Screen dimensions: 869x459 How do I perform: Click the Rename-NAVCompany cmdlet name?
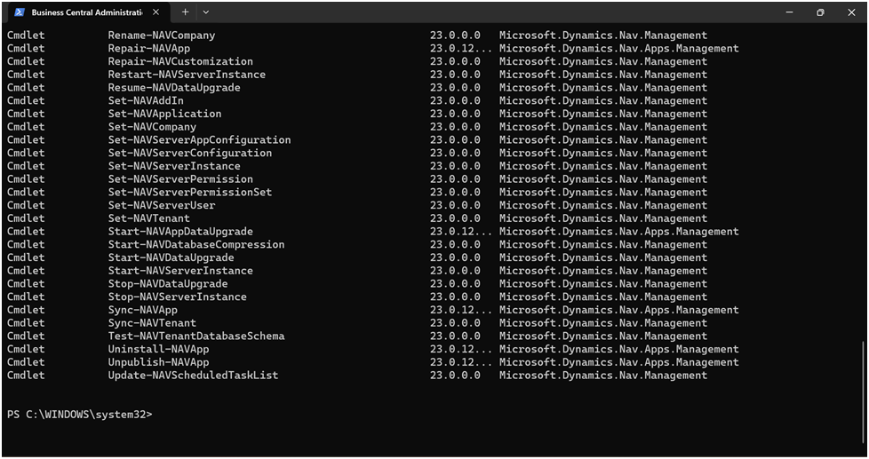coord(162,36)
